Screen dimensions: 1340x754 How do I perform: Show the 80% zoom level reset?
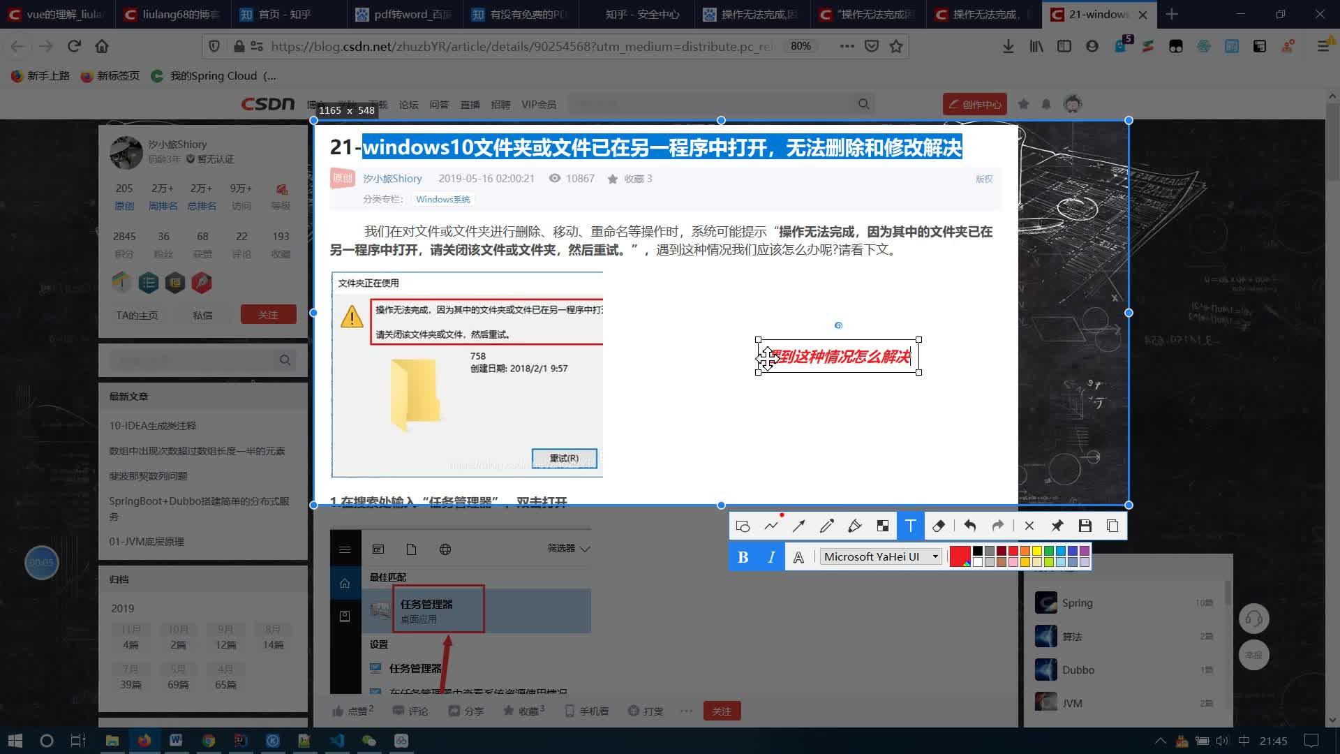coord(801,46)
